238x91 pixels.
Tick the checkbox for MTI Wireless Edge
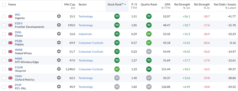tap(4, 60)
